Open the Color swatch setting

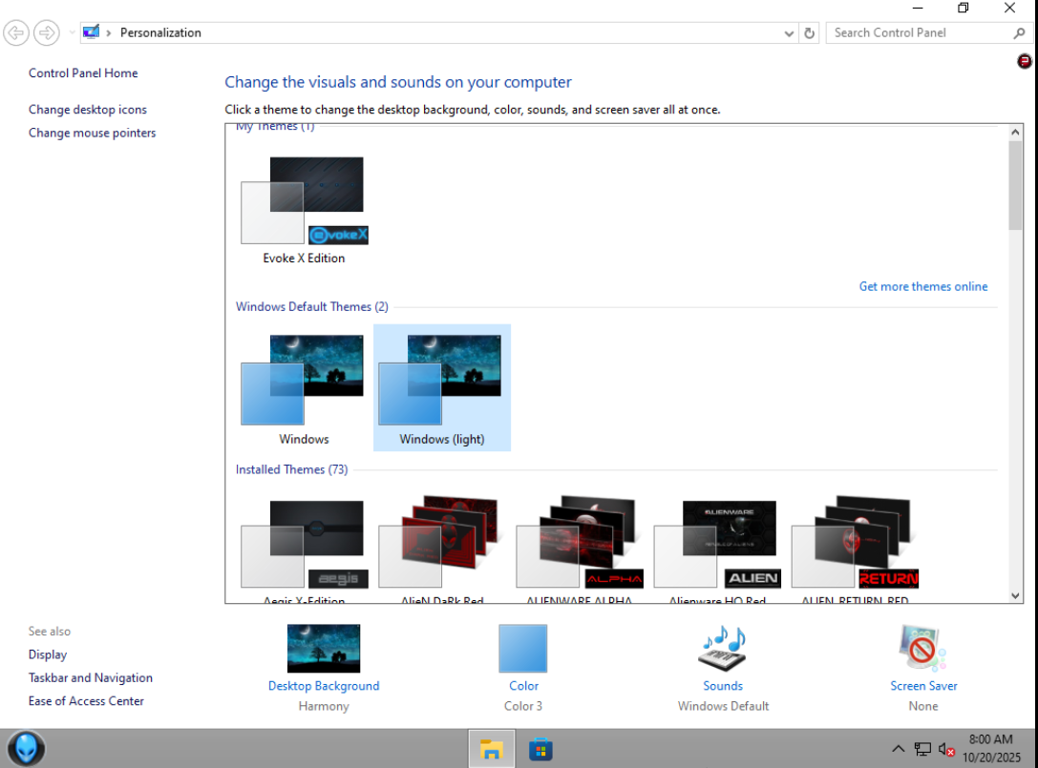point(523,650)
